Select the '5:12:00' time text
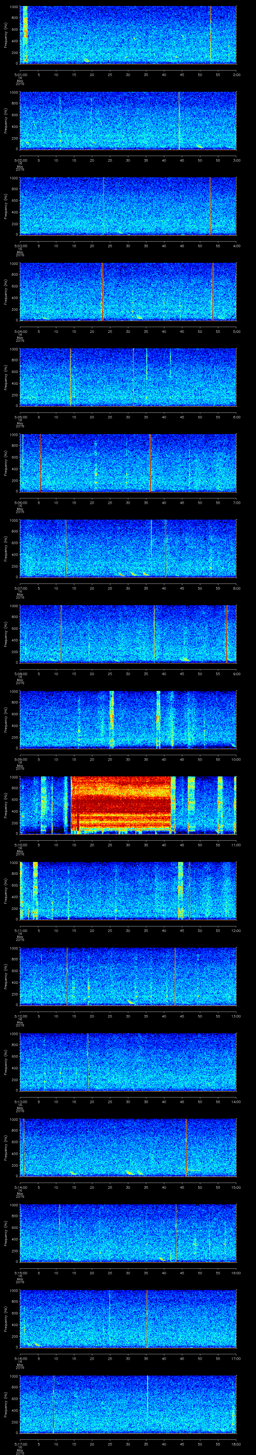The width and height of the screenshot is (256, 1455). 20,1016
